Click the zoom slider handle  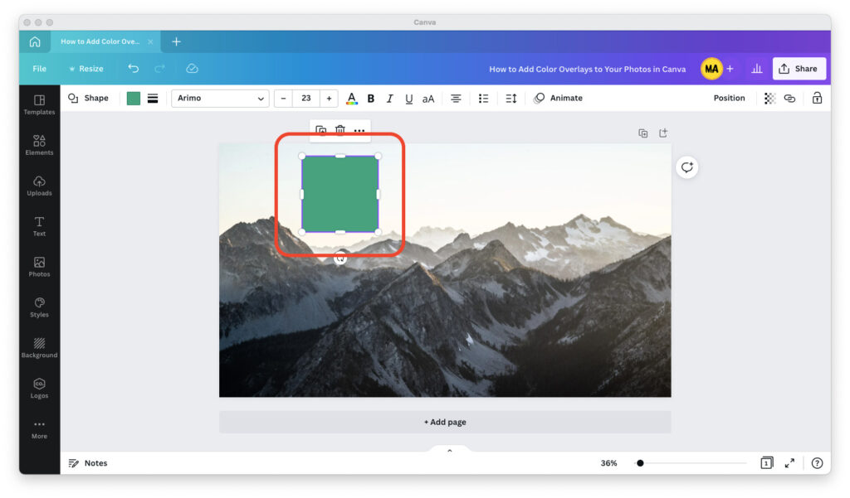tap(640, 463)
